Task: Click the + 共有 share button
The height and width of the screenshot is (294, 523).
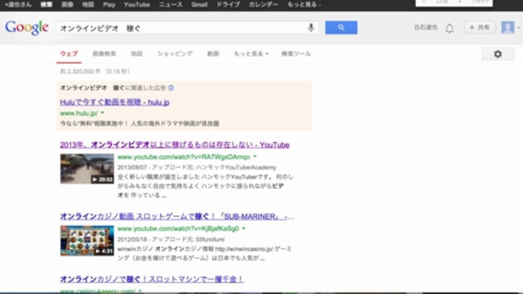Action: pos(479,27)
